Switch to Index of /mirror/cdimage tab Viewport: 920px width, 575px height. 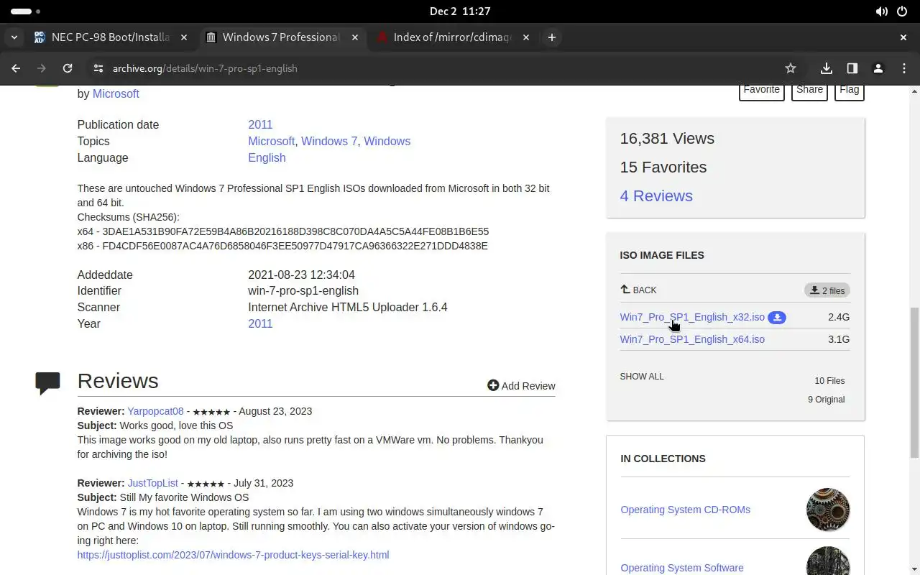point(454,37)
